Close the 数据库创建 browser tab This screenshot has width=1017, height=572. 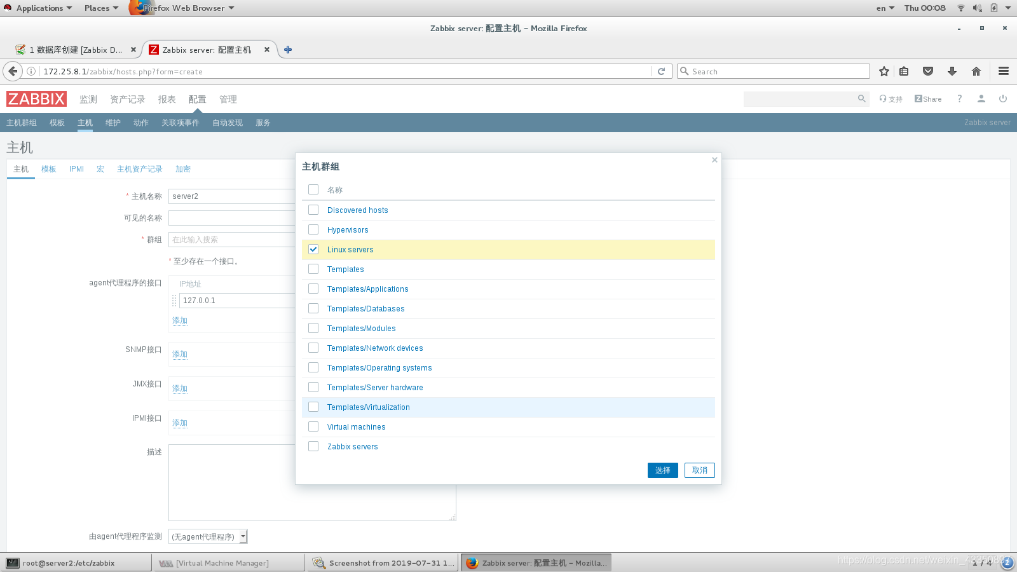pos(133,50)
